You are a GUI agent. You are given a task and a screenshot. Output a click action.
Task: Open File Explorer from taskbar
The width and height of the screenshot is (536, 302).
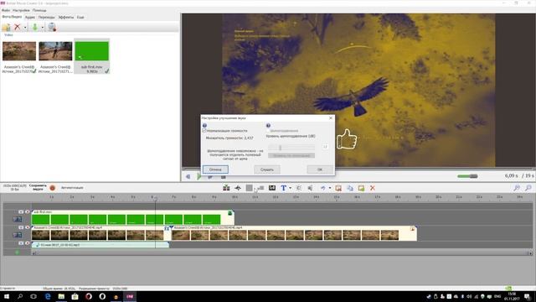[61, 296]
